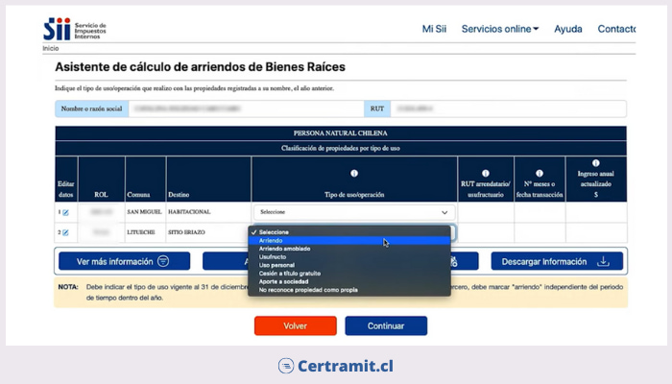Open Mi Sii in top navigation
Image resolution: width=672 pixels, height=384 pixels.
tap(434, 29)
